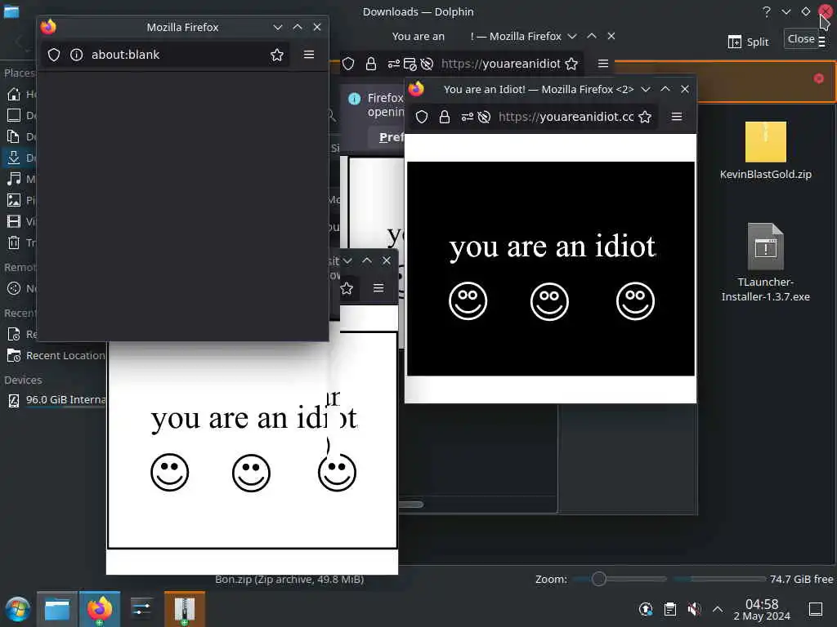
Task: Click the Dolphin Zoom slider handle
Action: [x=598, y=579]
